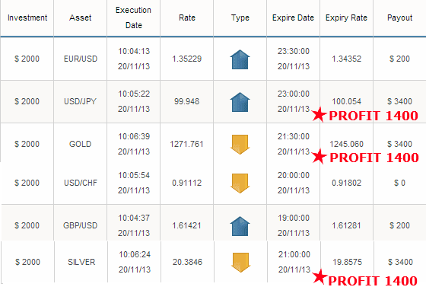
Task: Click the red star beside SILVER profit
Action: [x=319, y=276]
